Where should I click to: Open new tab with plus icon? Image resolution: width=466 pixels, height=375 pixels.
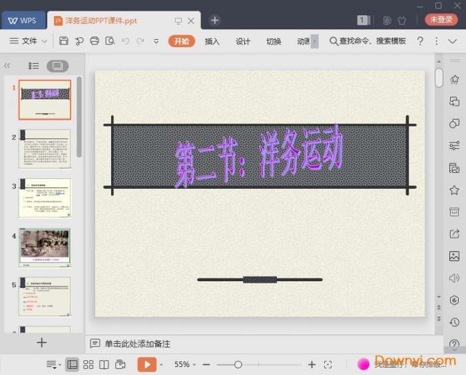214,21
